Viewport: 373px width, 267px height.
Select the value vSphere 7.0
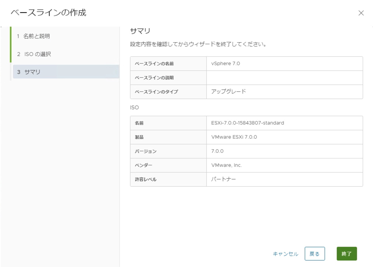click(x=225, y=63)
